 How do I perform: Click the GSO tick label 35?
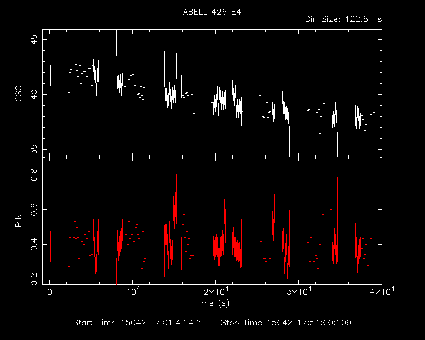(x=35, y=149)
